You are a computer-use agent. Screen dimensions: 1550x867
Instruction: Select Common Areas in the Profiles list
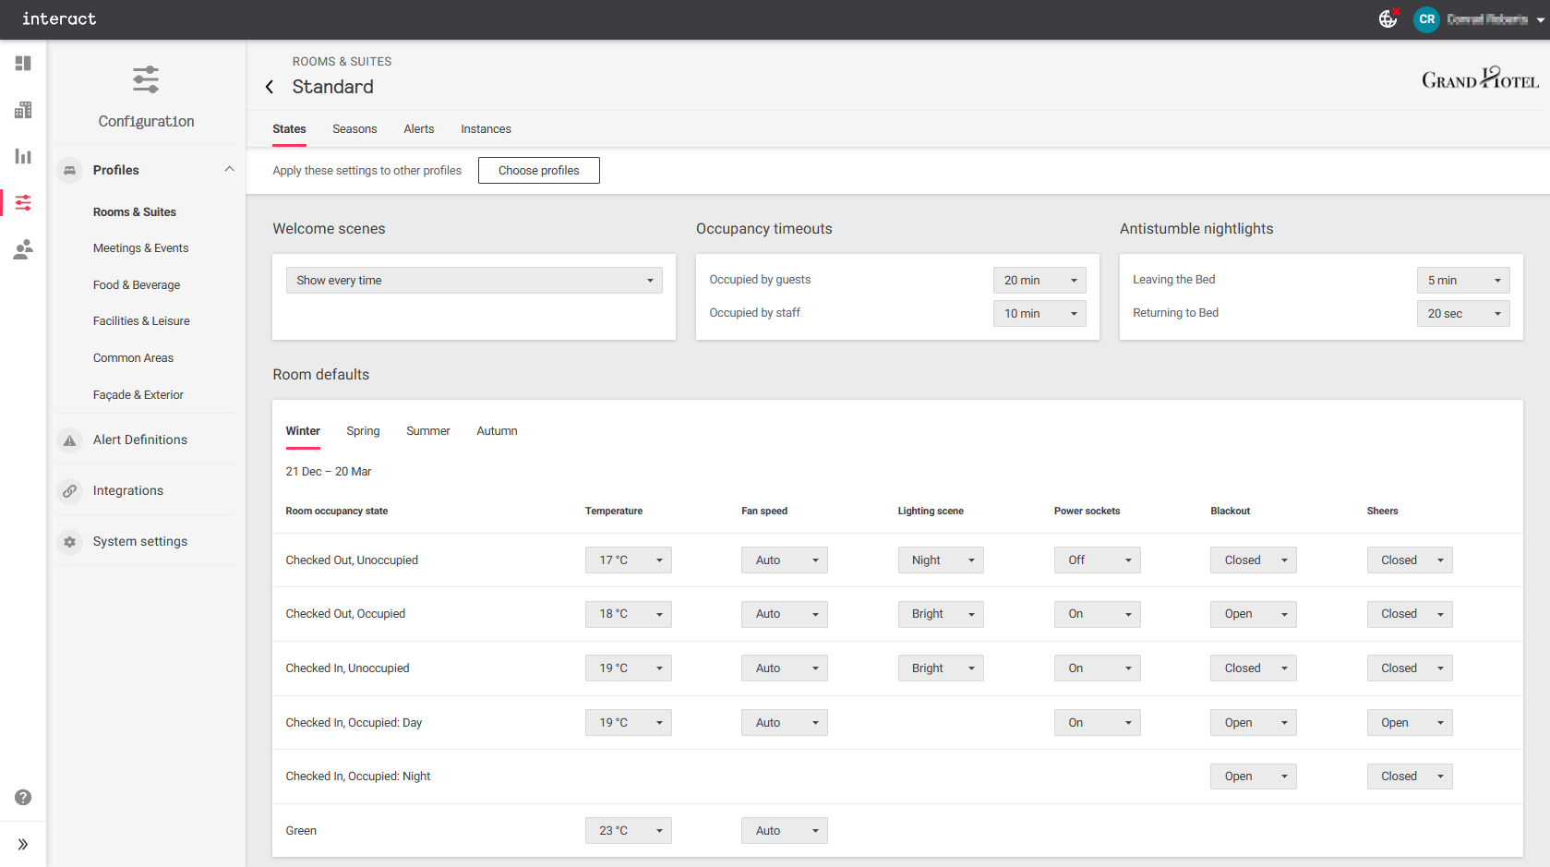133,357
